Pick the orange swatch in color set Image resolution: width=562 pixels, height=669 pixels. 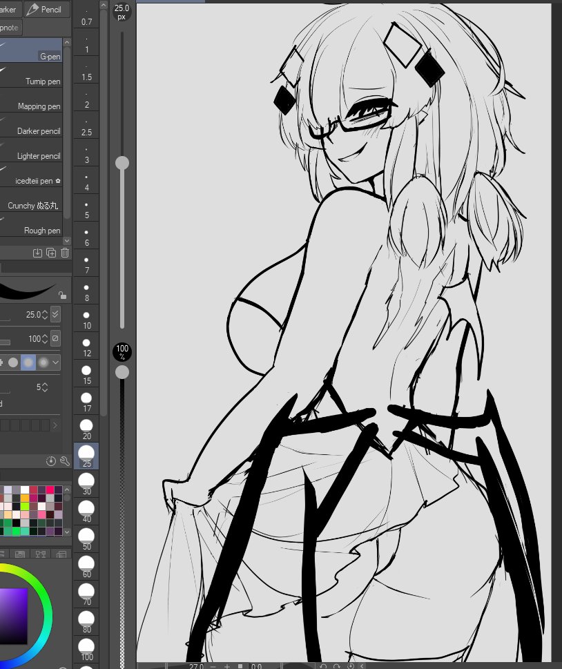pyautogui.click(x=25, y=498)
